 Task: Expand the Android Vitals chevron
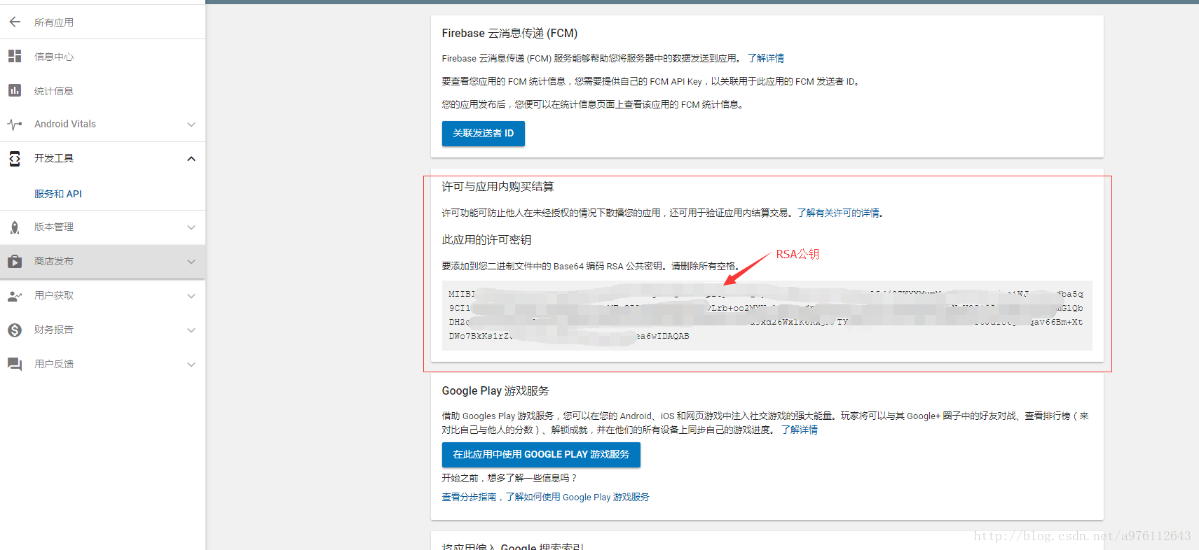191,125
